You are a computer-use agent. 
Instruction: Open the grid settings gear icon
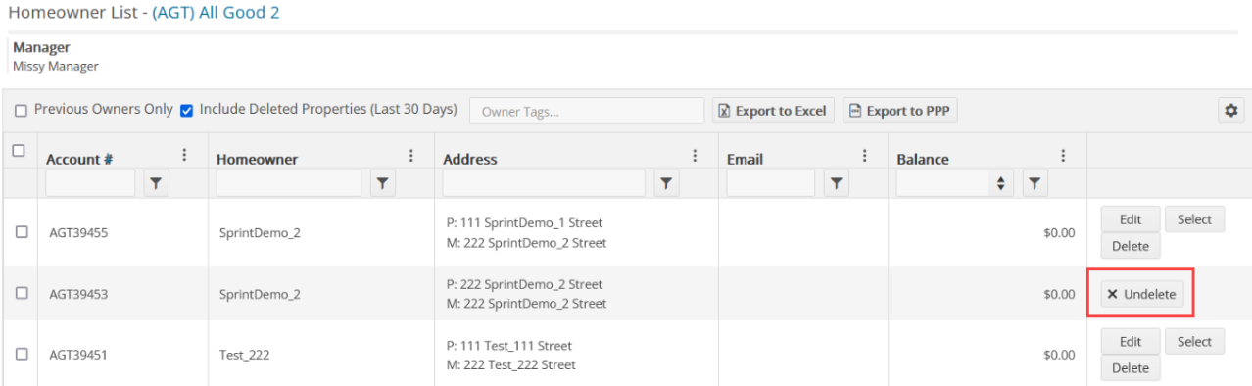[x=1230, y=111]
